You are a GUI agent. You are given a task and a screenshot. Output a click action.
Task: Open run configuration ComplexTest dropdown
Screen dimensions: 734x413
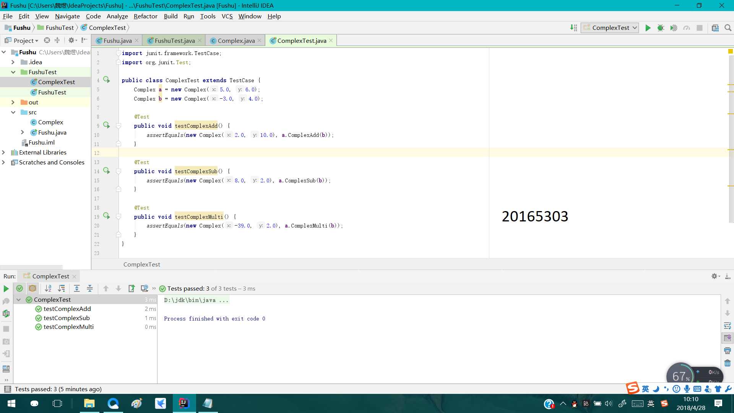point(610,28)
